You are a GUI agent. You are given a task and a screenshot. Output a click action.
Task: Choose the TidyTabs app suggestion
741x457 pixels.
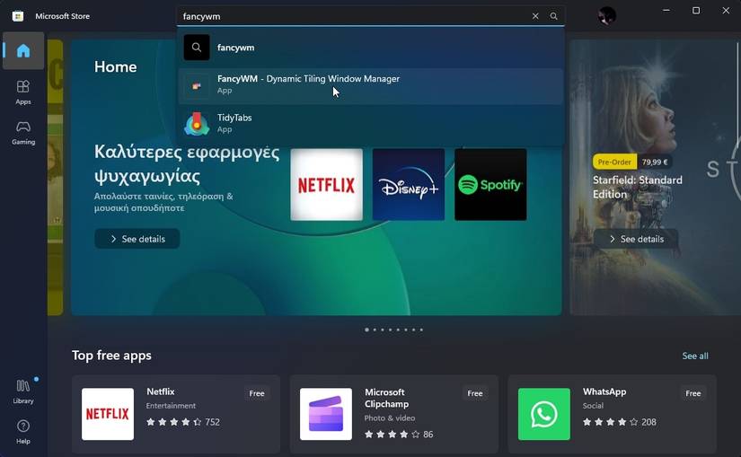(x=370, y=123)
